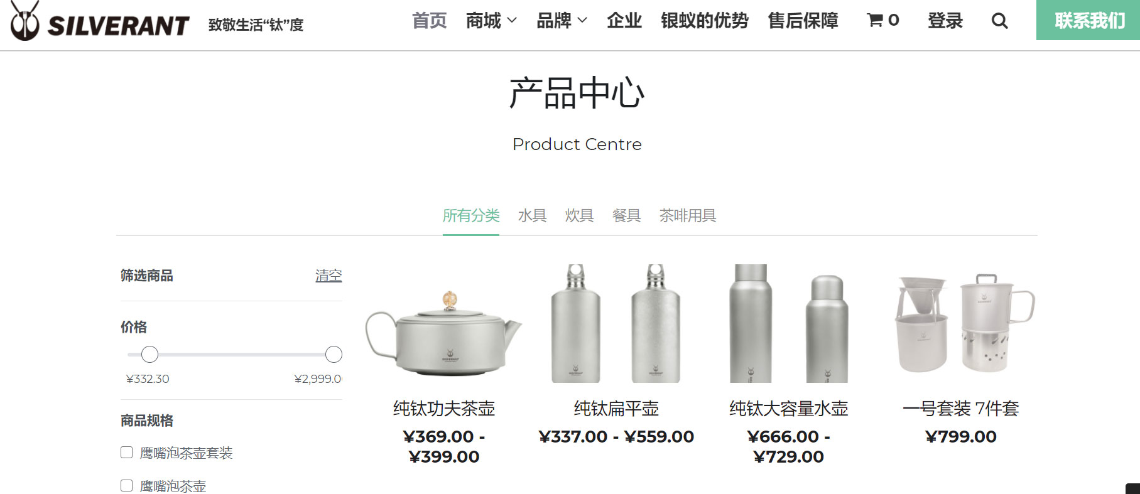Open the search magnifier icon
Screen dimensions: 1140x494
999,21
